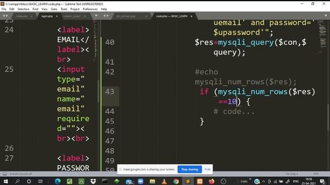Open the Selection menu
Image resolution: width=330 pixels, height=185 pixels.
pyautogui.click(x=23, y=9)
